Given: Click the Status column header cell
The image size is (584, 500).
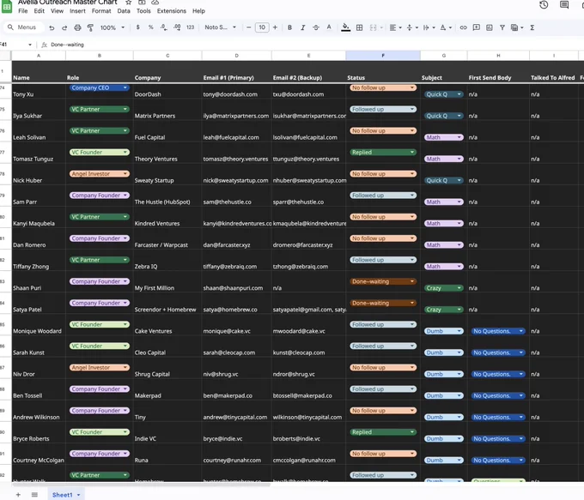Looking at the screenshot, I should point(383,72).
